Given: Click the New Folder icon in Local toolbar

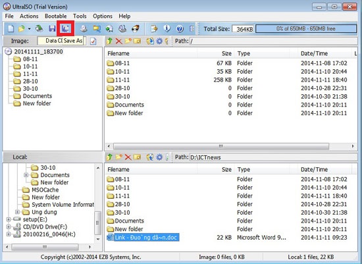Looking at the screenshot, I should click(x=118, y=157).
